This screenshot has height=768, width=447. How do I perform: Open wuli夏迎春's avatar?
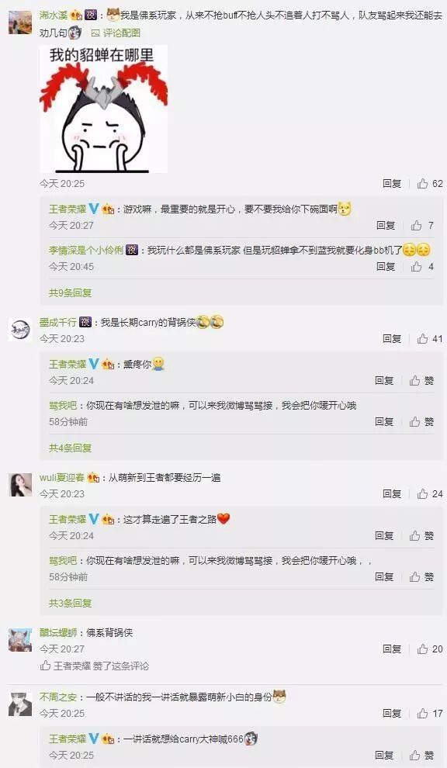coord(20,485)
